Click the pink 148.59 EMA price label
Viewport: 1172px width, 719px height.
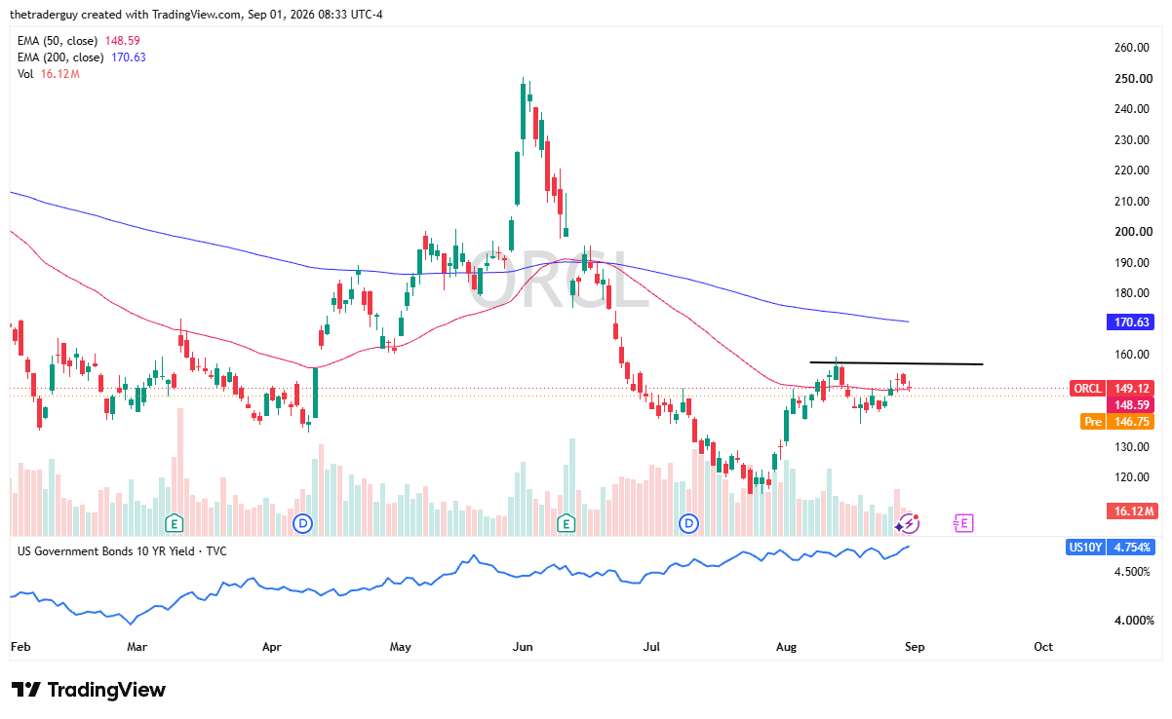click(1132, 404)
